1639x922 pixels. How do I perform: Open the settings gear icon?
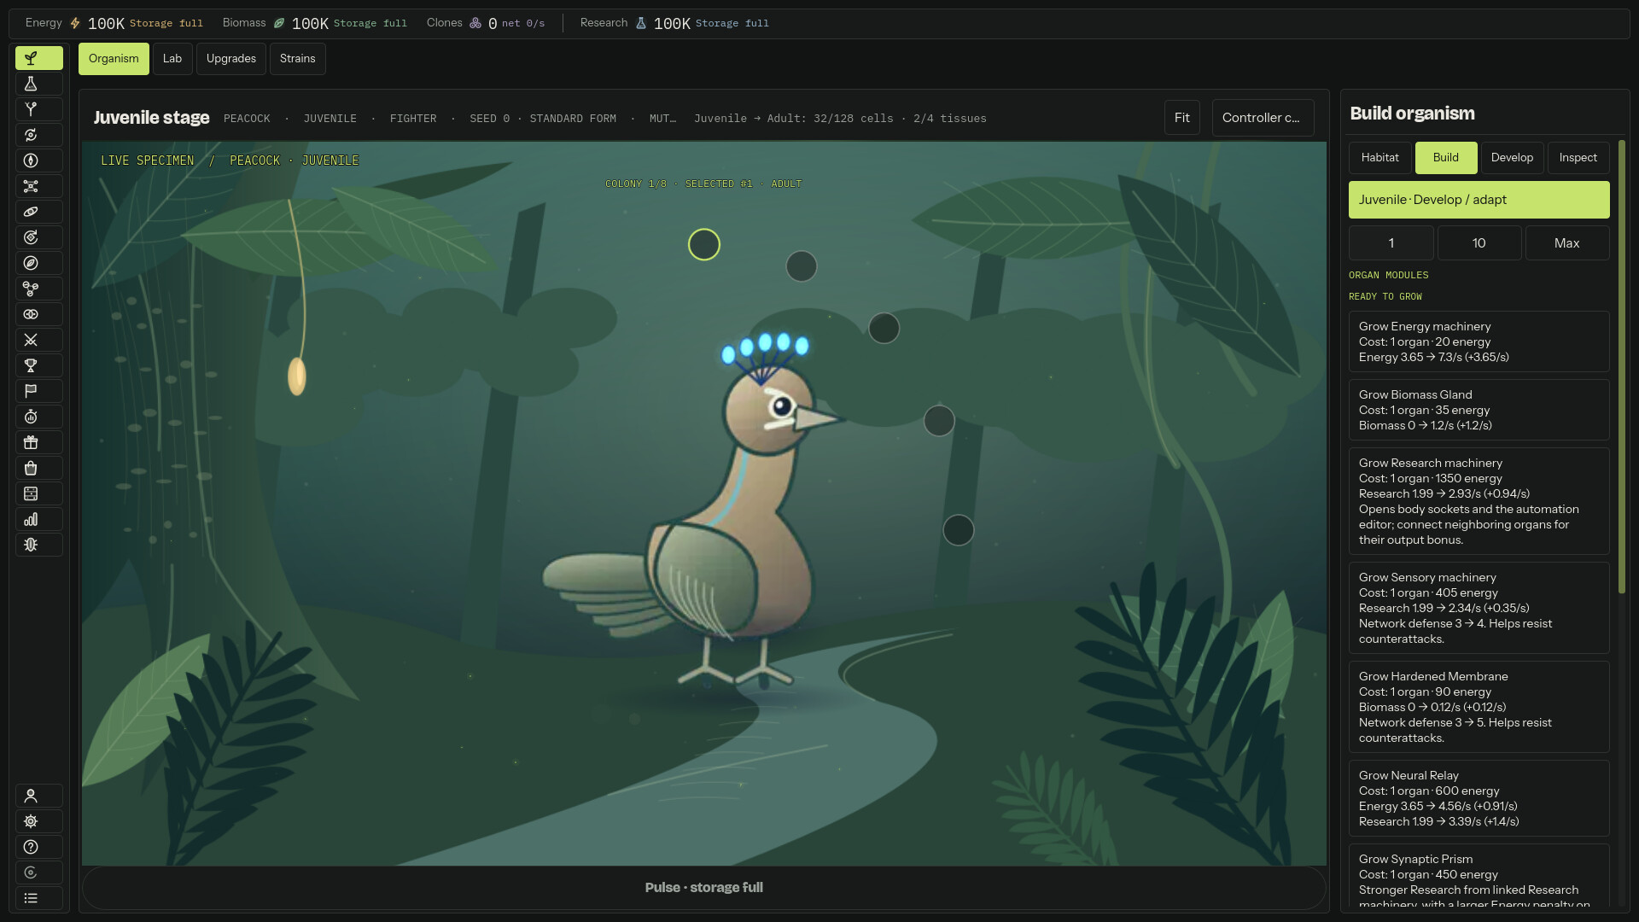pyautogui.click(x=38, y=821)
